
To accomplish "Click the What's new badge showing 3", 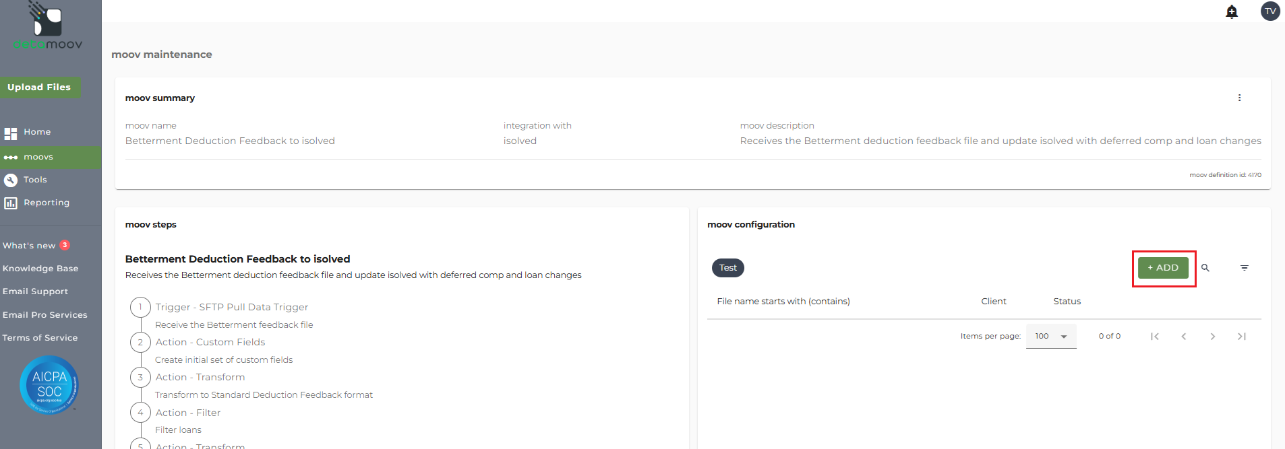I will click(65, 245).
